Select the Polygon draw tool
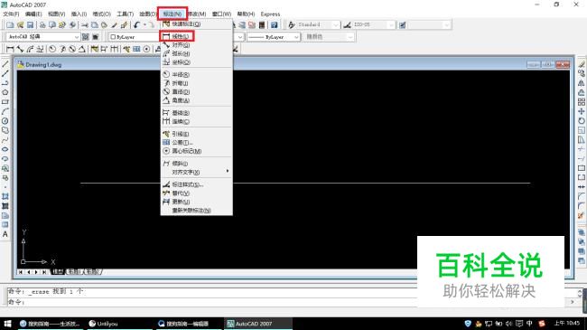The image size is (587, 330). point(5,92)
